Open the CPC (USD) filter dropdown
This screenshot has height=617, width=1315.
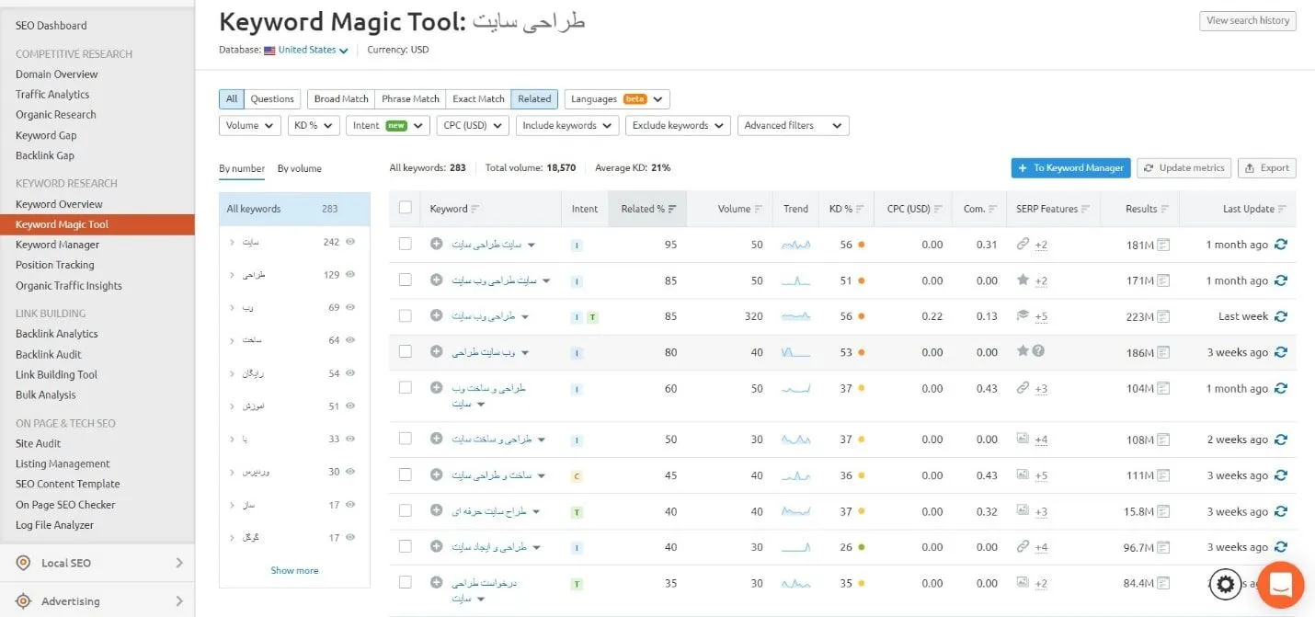coord(473,125)
